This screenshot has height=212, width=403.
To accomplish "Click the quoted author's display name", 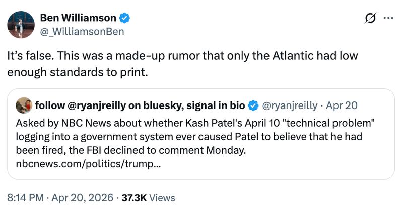I will click(140, 105).
